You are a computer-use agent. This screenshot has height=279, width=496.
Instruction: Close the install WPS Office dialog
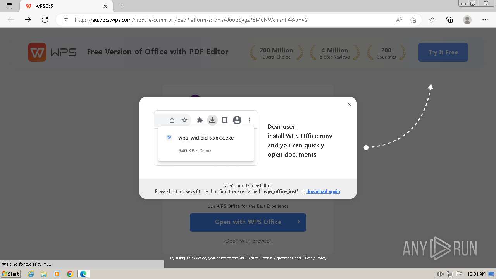pos(349,104)
